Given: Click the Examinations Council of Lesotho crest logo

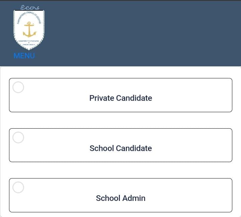Looking at the screenshot, I should point(29,29).
